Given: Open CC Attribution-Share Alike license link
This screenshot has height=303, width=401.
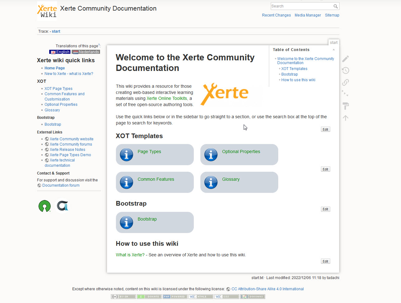Looking at the screenshot, I should point(267,289).
